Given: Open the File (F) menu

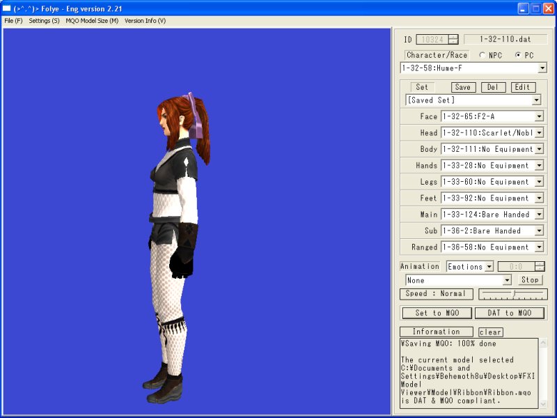Looking at the screenshot, I should 13,21.
